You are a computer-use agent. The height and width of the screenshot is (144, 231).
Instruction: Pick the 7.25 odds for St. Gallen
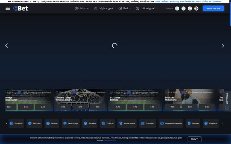[118, 107]
